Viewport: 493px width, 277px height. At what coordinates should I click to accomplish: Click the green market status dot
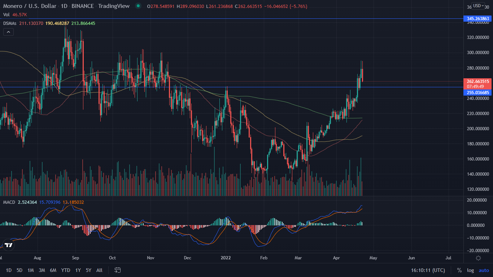(x=138, y=6)
